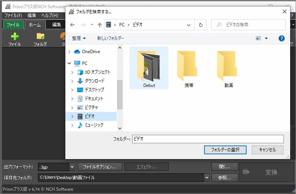
Task: Expand the ミュージック node
Action: coord(72,125)
